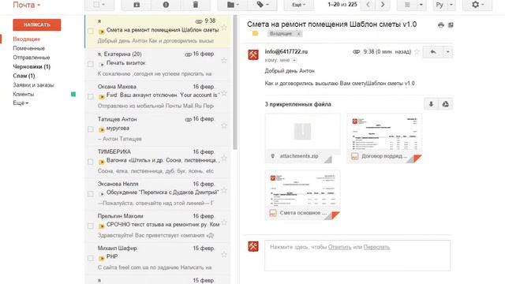Select checkbox for Оксана Махова email
505x284 pixels.
coord(91,96)
